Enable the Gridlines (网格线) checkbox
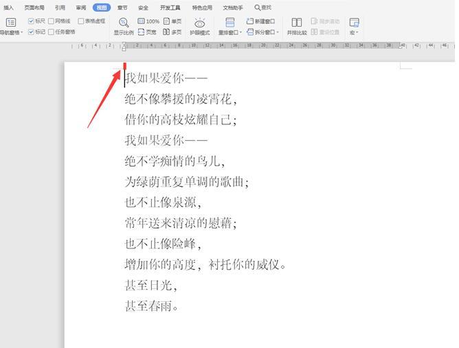 pos(51,21)
